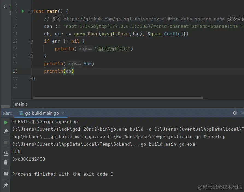The width and height of the screenshot is (244, 192).
Task: Minimize the Run panel with the hide dash icon
Action: [242, 113]
